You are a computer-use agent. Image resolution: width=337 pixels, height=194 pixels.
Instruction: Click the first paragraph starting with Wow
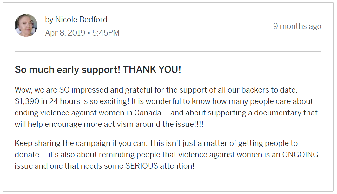click(166, 107)
